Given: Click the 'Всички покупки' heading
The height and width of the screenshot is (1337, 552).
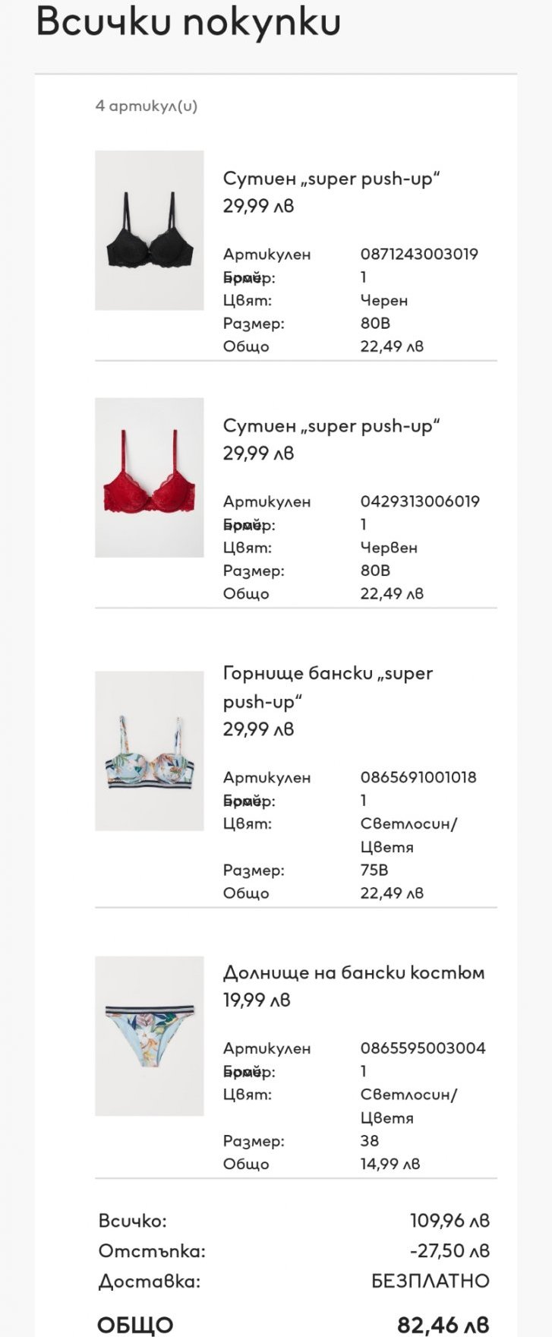Looking at the screenshot, I should click(188, 22).
